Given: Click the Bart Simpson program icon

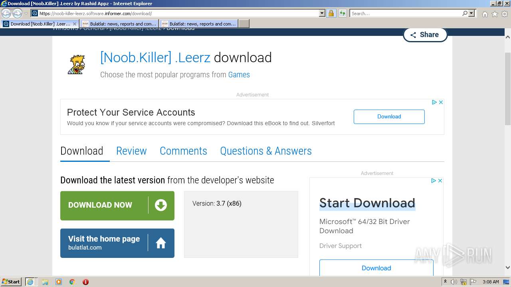Looking at the screenshot, I should coord(76,65).
